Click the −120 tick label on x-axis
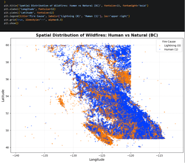Screen dimensions: 185x163 [x=131, y=155]
